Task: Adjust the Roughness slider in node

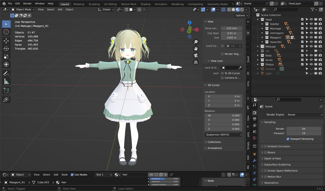Action: pyautogui.click(x=164, y=179)
